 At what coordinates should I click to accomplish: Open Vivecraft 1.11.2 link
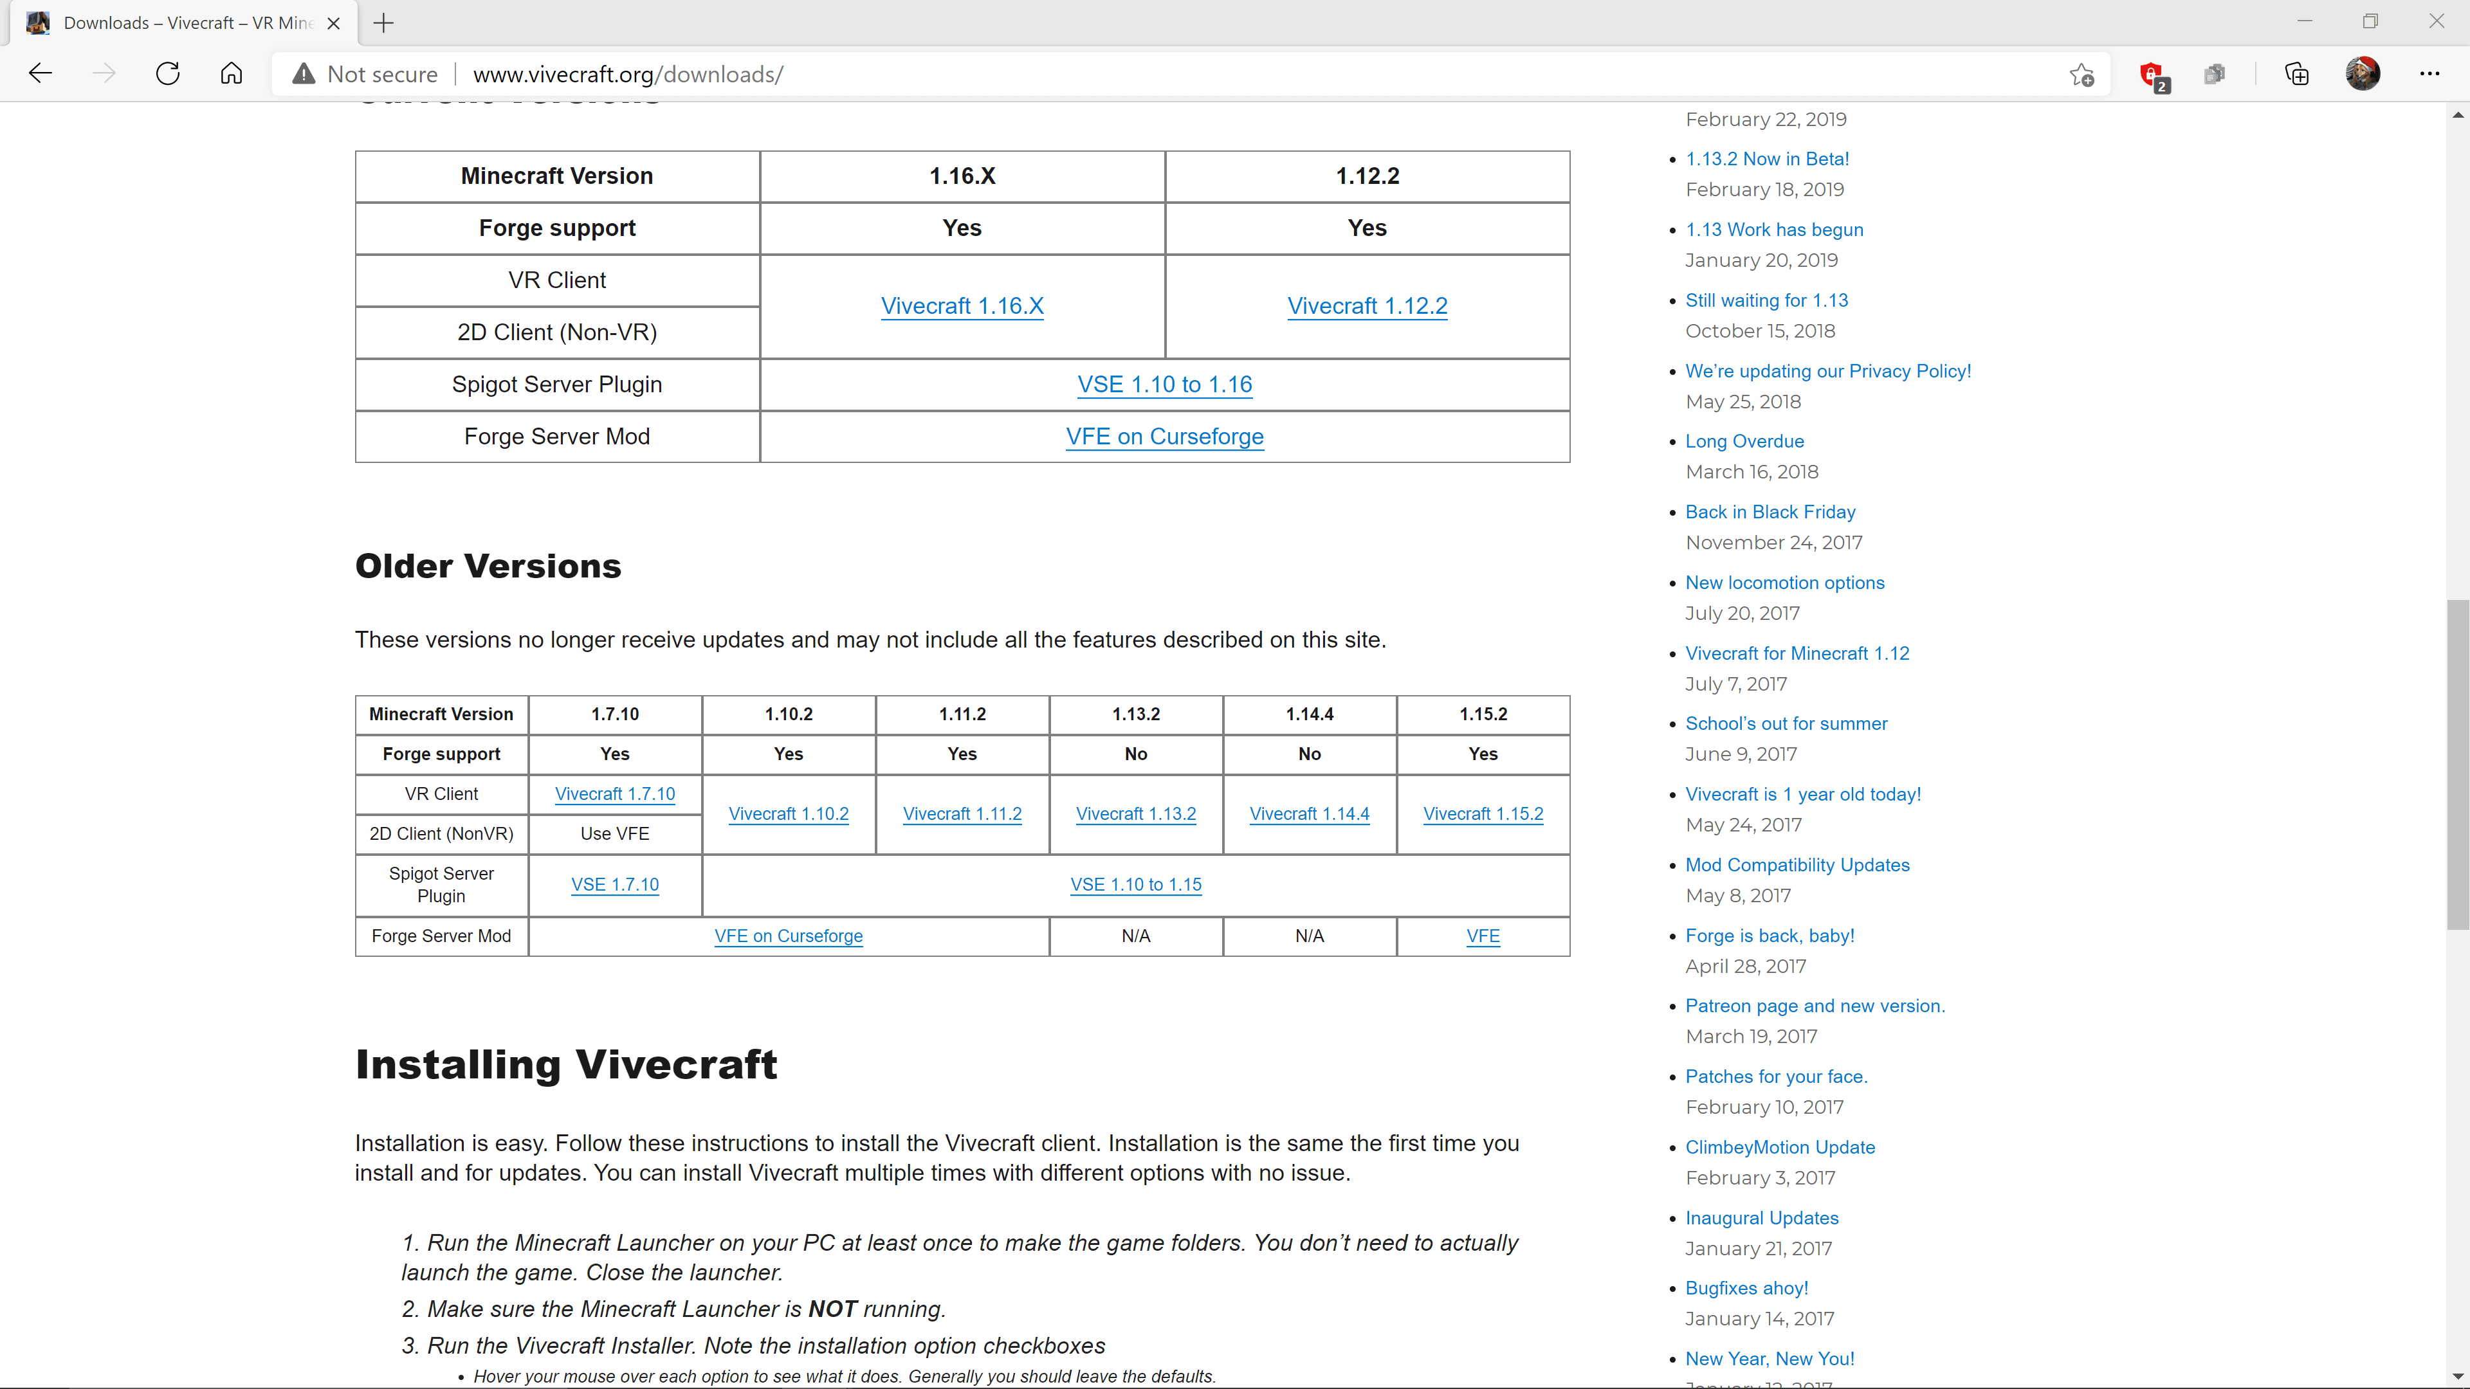pyautogui.click(x=962, y=814)
